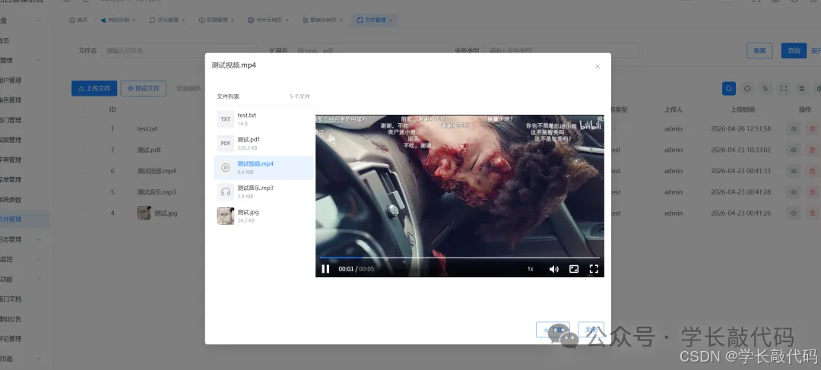Screen dimensions: 821x370
Task: Change the 1x playback speed
Action: pyautogui.click(x=531, y=269)
